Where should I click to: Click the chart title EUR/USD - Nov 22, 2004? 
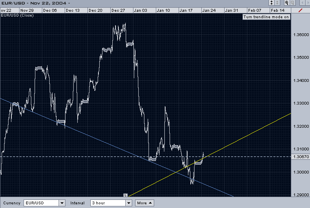point(35,3)
